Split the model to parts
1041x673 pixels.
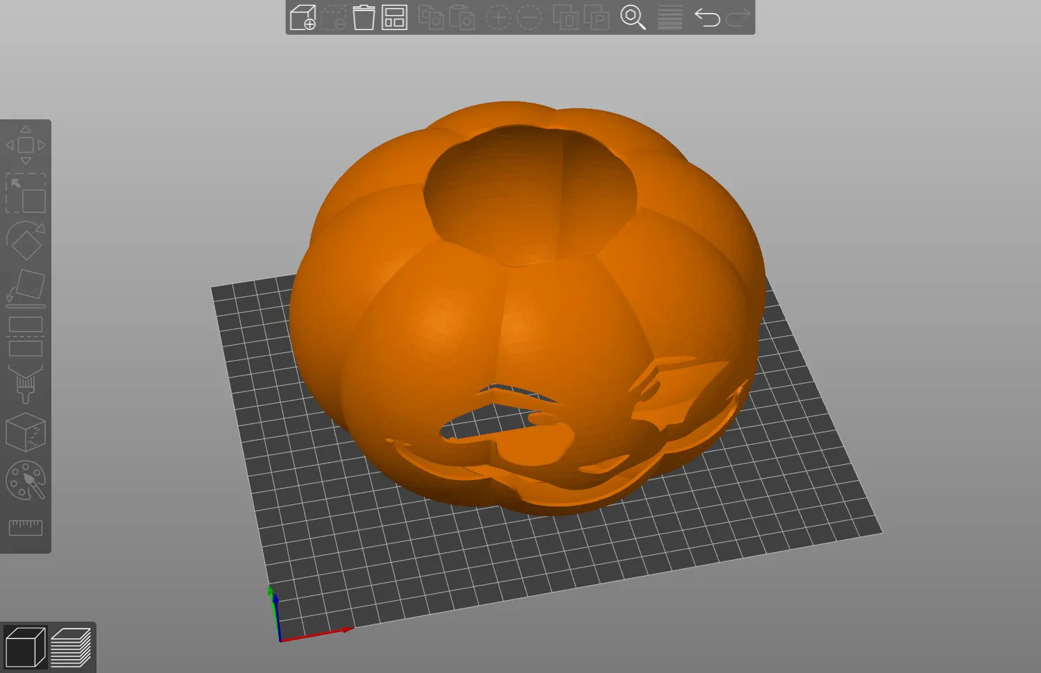596,17
